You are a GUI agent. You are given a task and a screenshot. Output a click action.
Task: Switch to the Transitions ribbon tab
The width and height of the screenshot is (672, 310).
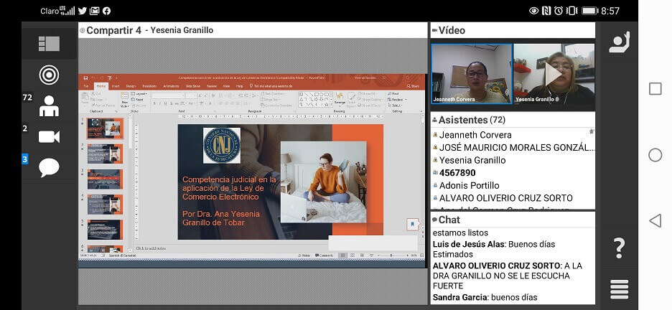click(149, 86)
